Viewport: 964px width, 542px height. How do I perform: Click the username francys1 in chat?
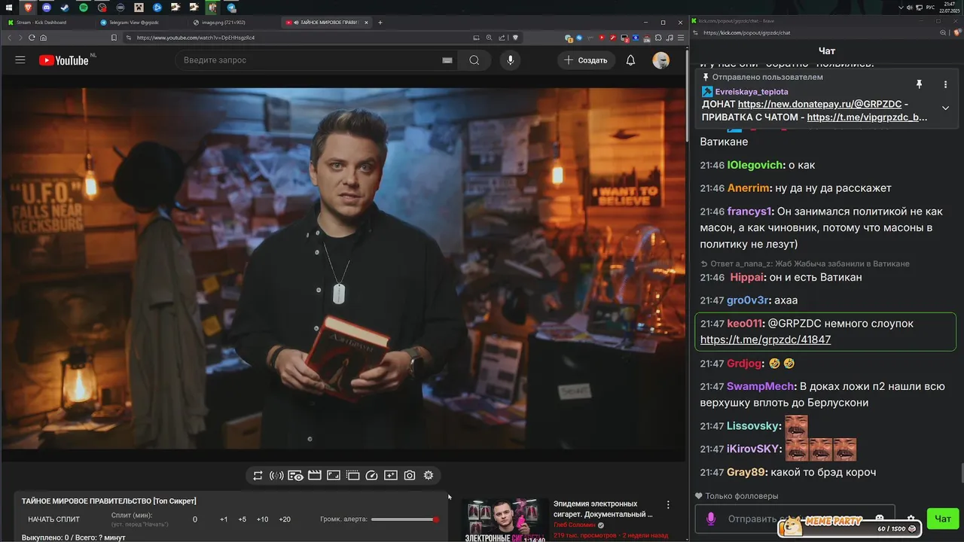(x=749, y=212)
